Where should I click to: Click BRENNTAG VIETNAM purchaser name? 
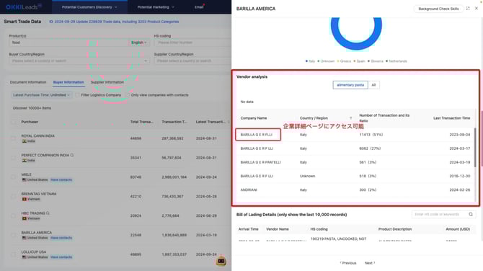point(39,194)
